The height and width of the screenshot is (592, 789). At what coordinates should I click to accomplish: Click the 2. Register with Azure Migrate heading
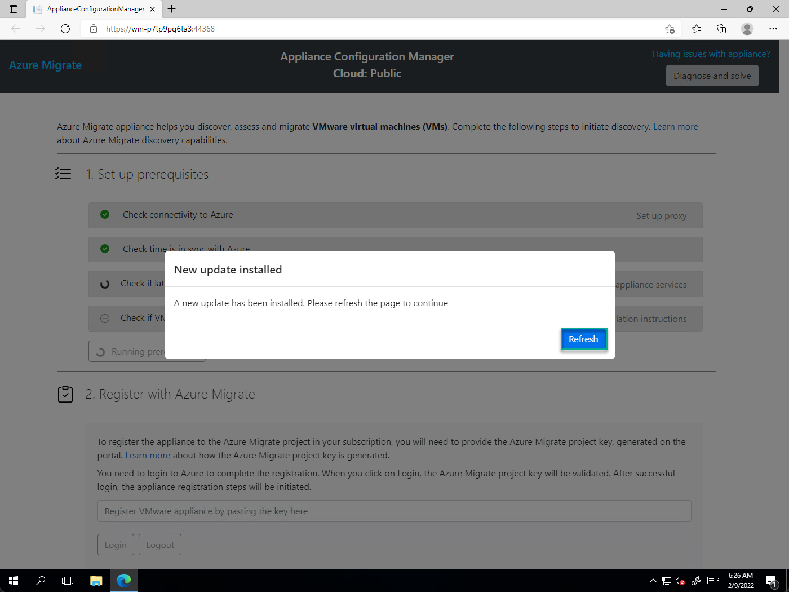[x=170, y=394]
